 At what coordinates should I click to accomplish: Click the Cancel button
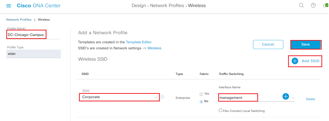click(268, 45)
